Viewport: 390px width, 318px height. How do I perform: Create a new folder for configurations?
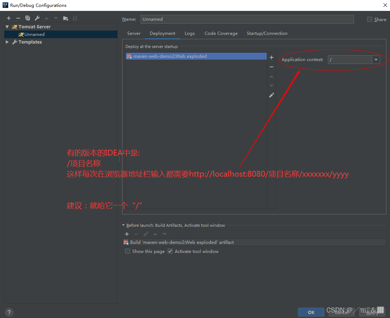click(x=65, y=18)
